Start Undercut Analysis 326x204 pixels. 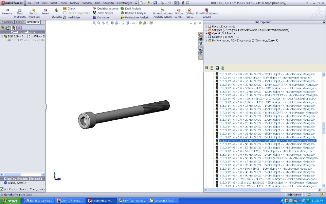(x=133, y=13)
